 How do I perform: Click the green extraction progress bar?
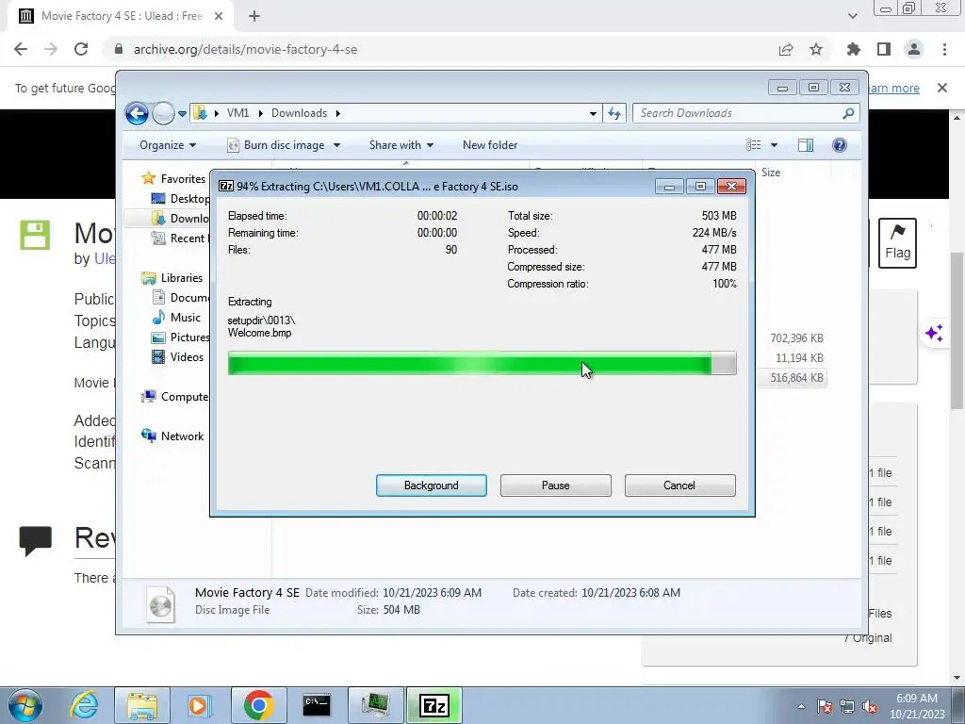coord(482,363)
